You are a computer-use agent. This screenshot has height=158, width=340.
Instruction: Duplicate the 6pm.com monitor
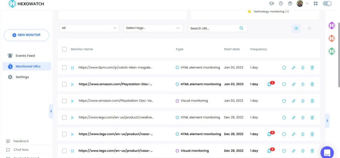[x=303, y=68]
